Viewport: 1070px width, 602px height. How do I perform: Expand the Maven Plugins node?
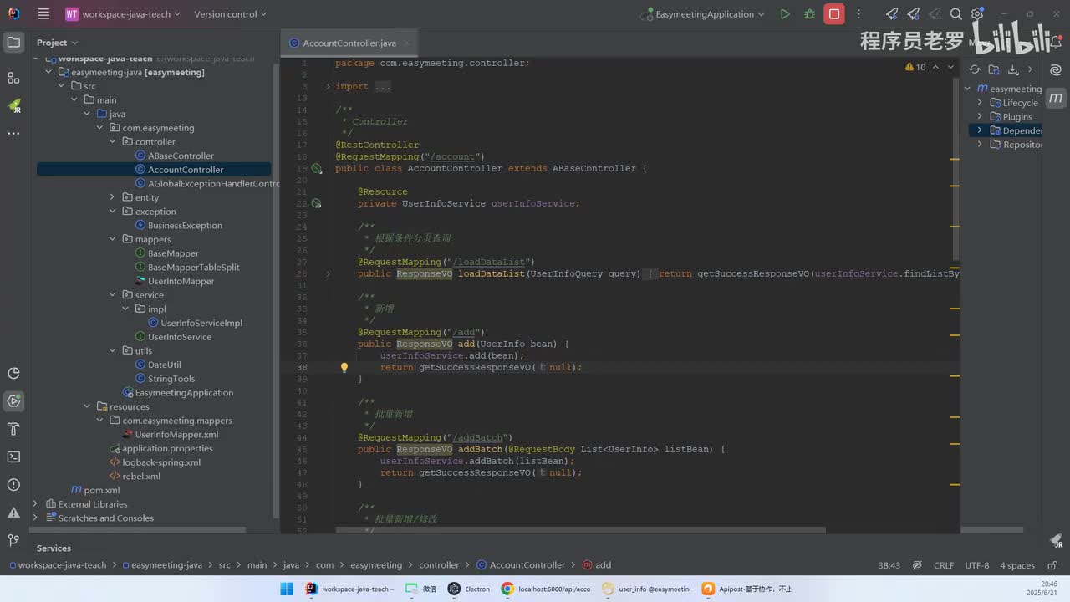pyautogui.click(x=980, y=117)
